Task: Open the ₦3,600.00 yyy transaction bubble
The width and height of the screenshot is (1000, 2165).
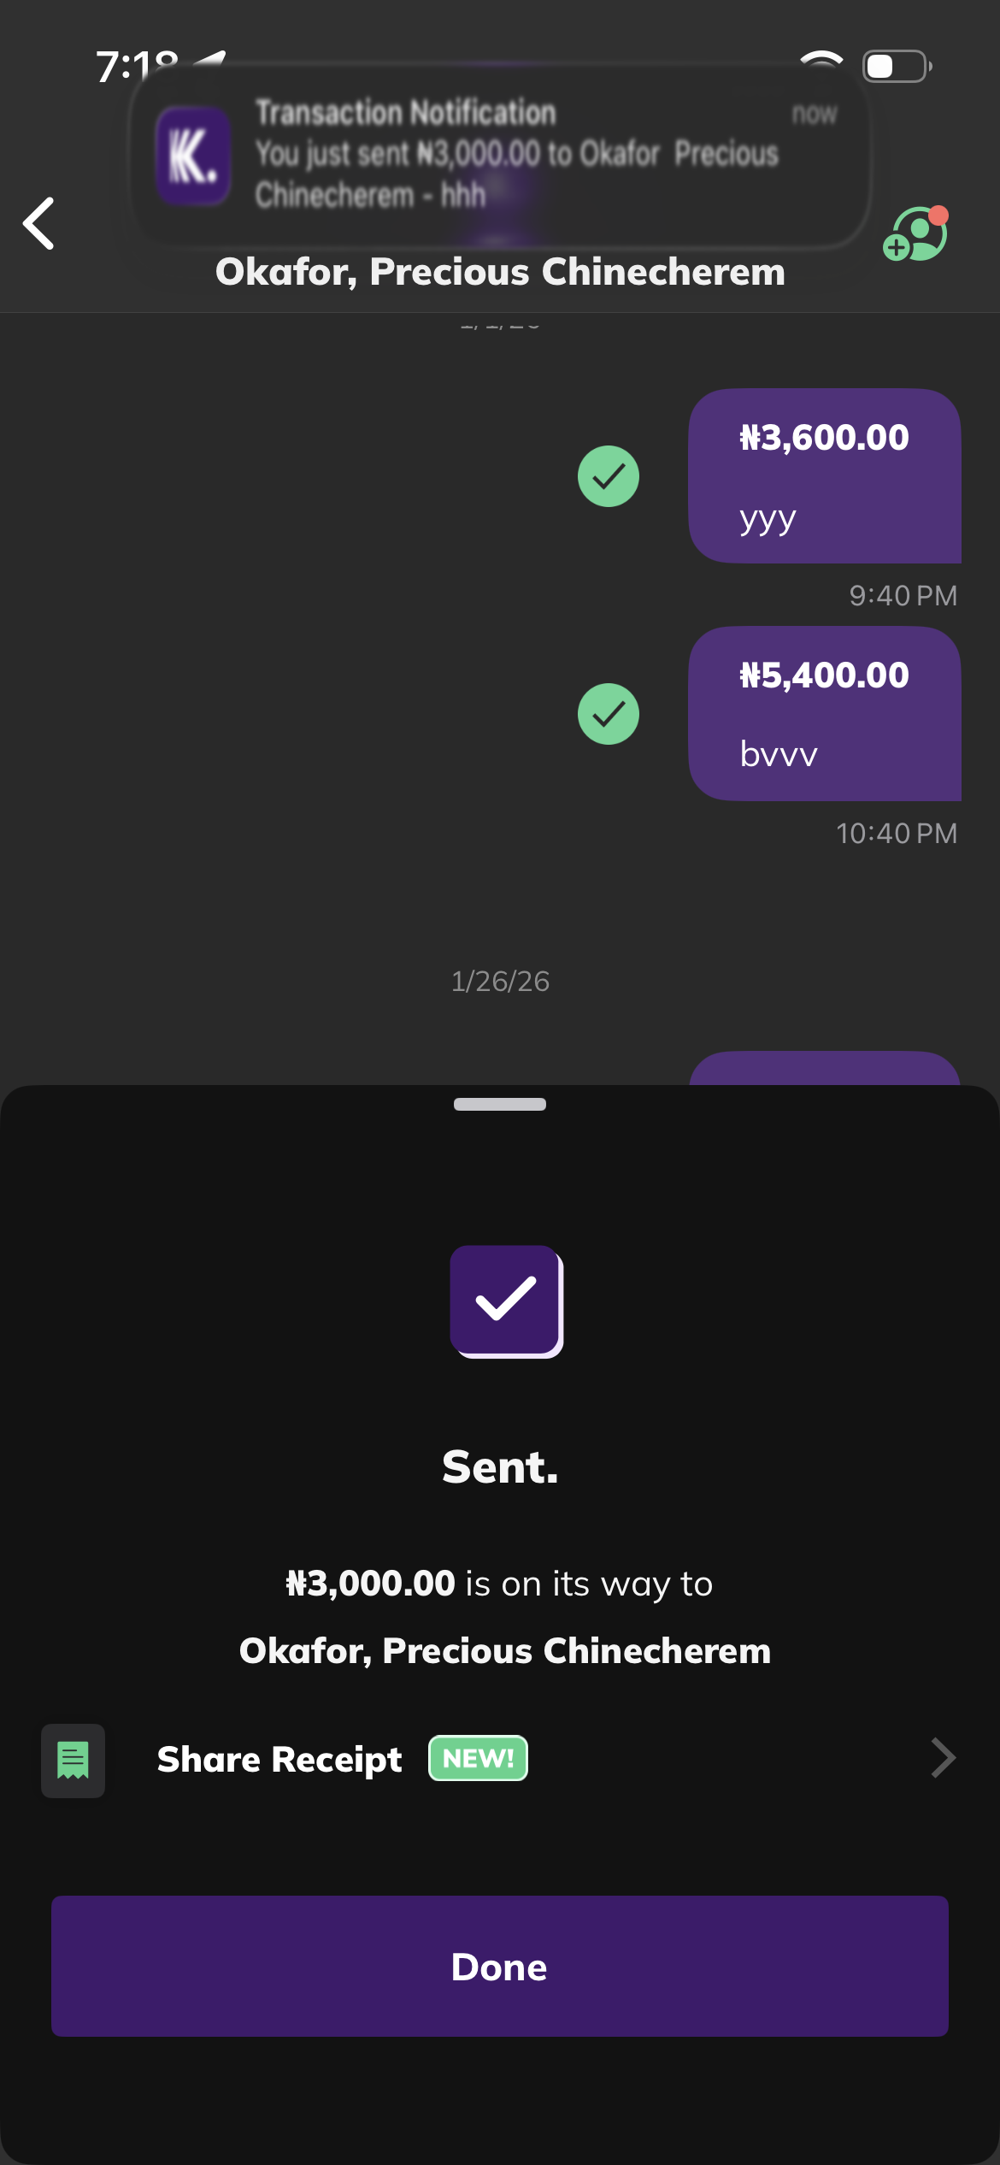Action: click(x=825, y=476)
